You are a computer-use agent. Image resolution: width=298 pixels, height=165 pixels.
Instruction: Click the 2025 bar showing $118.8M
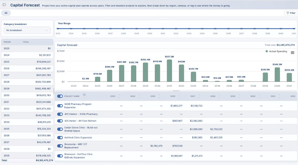[x=97, y=79]
